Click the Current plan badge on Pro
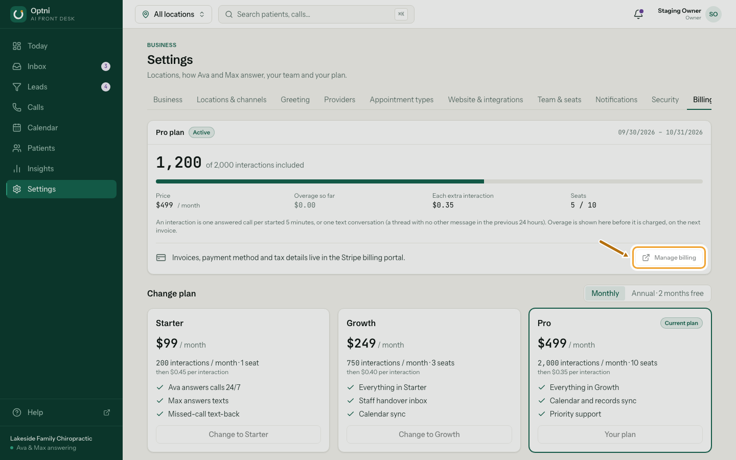Image resolution: width=736 pixels, height=460 pixels. point(681,323)
